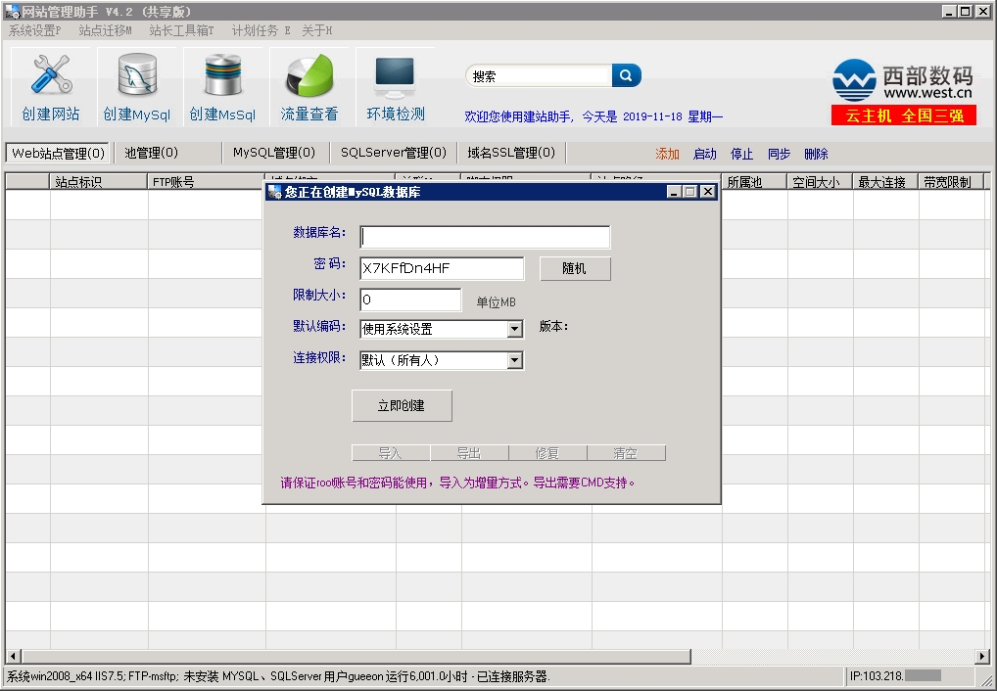The height and width of the screenshot is (691, 997).
Task: Open the 创建MySql database icon
Action: (137, 76)
